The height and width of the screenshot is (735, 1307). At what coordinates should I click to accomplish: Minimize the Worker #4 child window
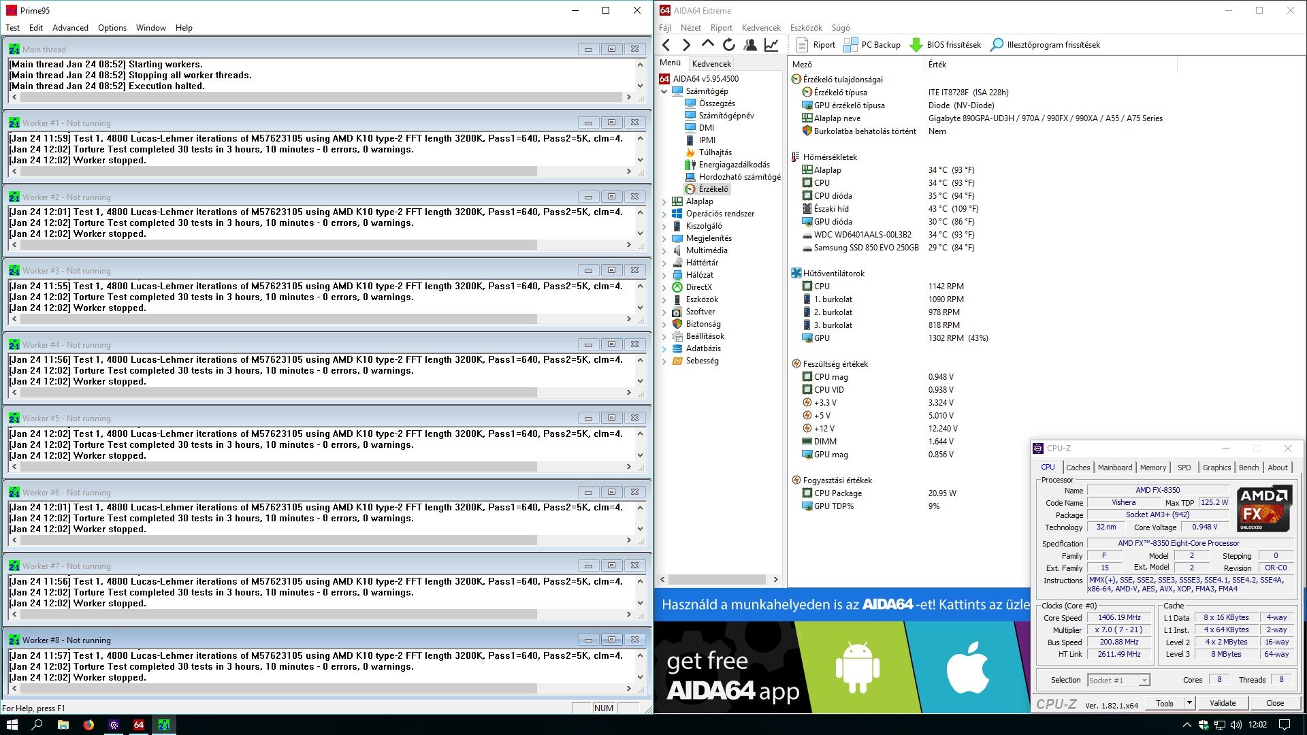588,344
